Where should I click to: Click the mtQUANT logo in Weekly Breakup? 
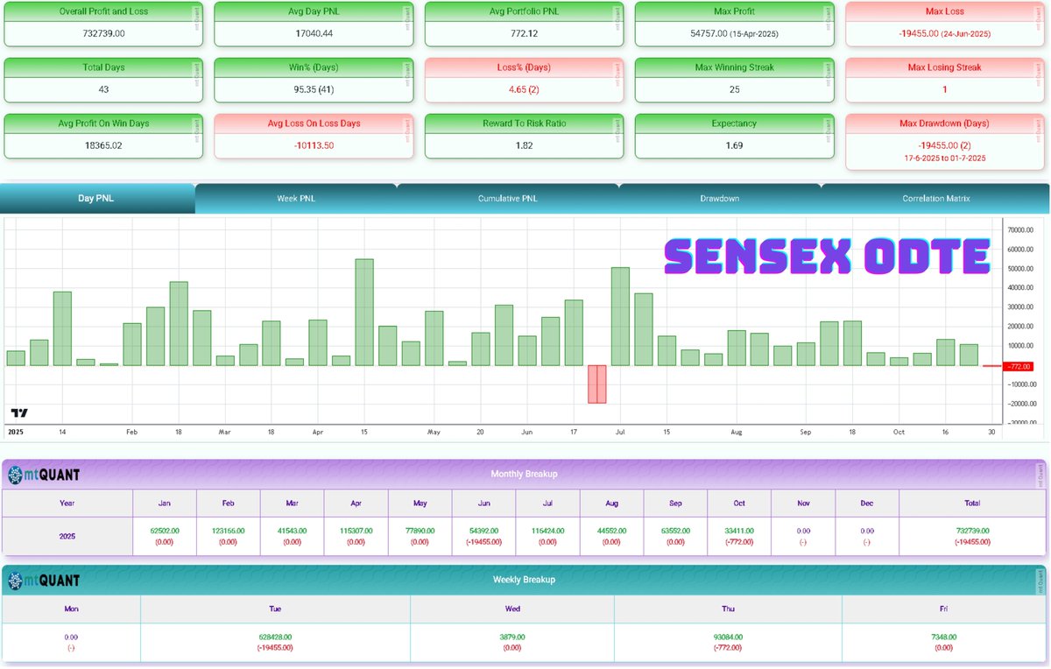point(44,580)
